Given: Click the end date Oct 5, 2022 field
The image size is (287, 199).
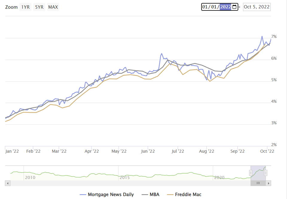Looking at the screenshot, I should tap(257, 7).
